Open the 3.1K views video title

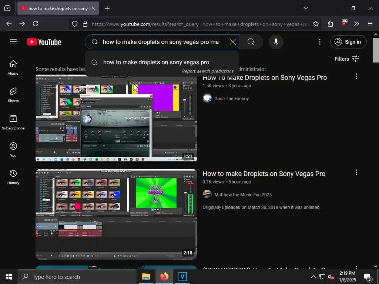tap(264, 174)
